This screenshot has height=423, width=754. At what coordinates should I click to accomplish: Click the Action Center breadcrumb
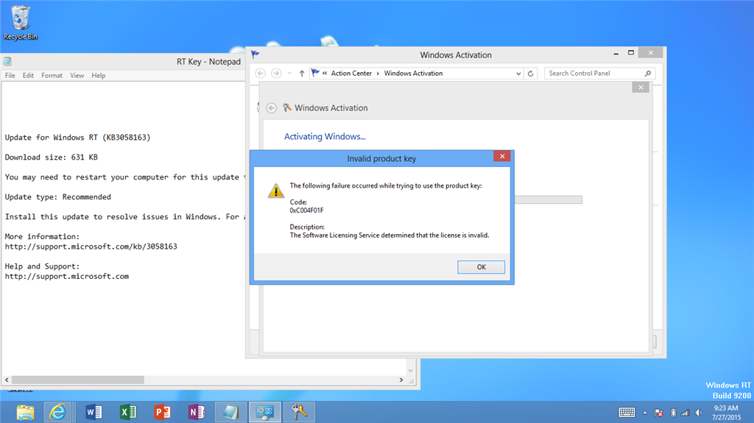[x=351, y=73]
